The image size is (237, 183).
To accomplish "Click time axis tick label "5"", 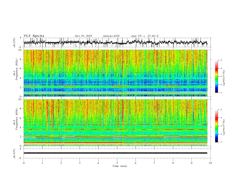I will tap(117, 163).
